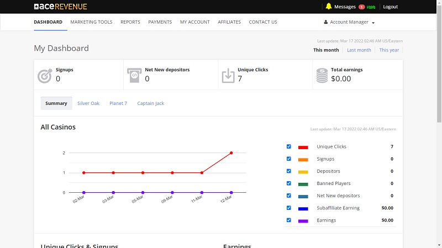
Task: Go to Reports menu
Action: [x=130, y=22]
